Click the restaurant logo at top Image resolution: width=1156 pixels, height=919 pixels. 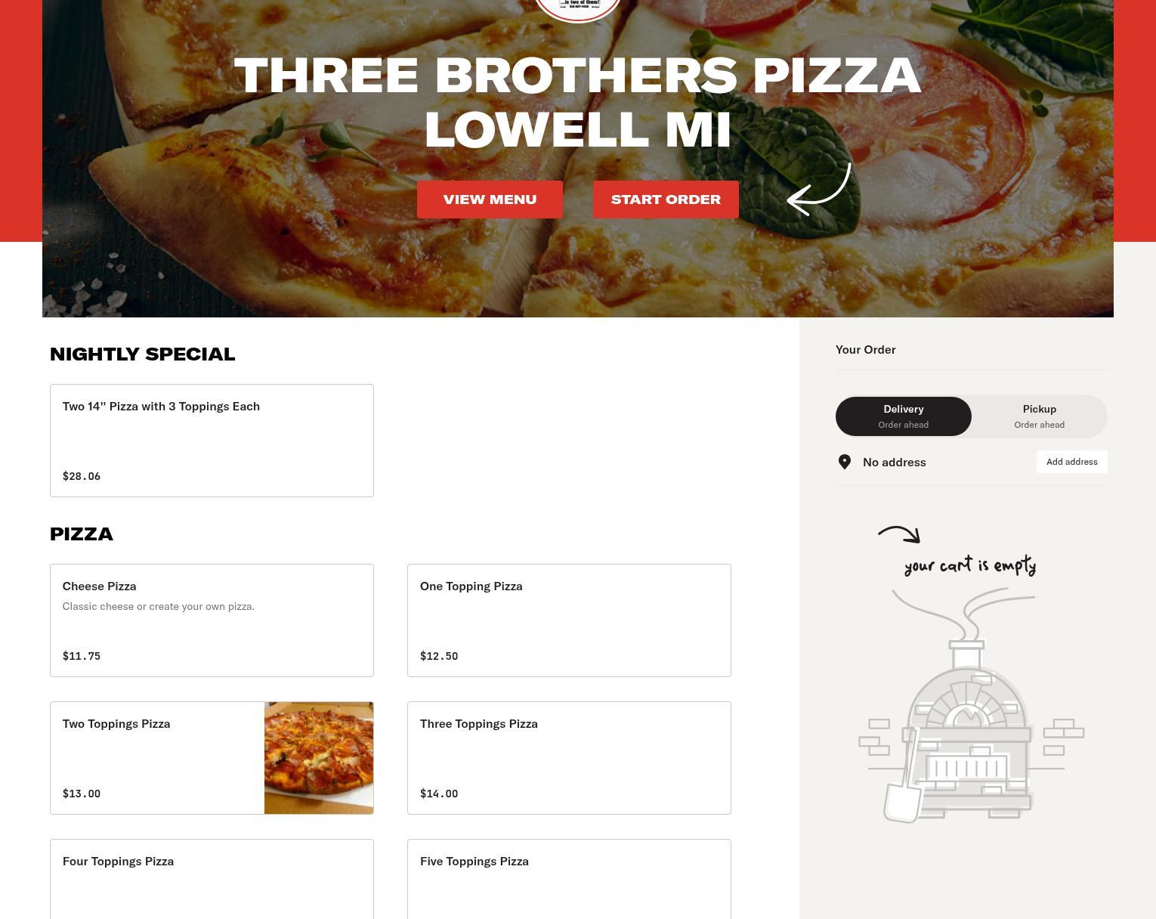(578, 11)
